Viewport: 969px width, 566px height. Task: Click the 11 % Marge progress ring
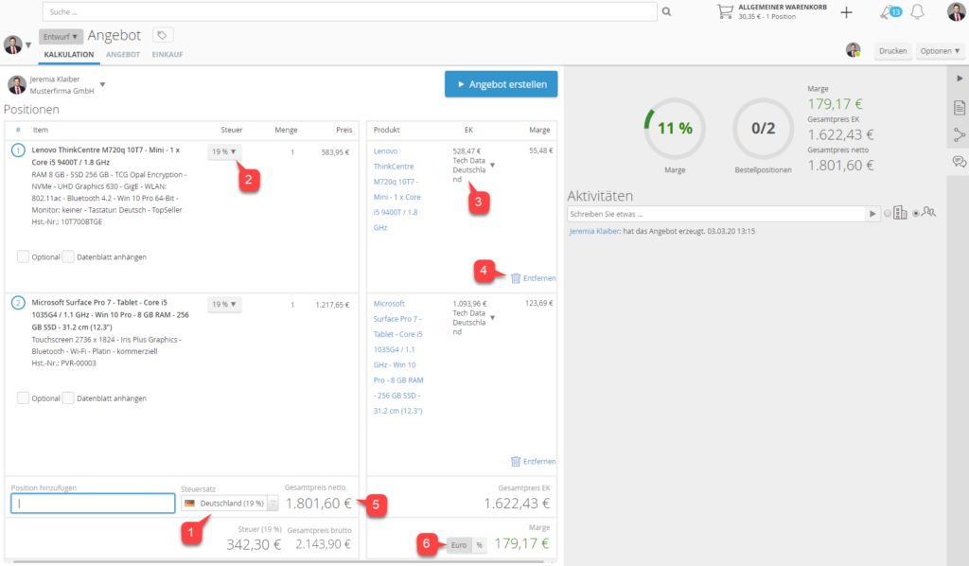[674, 129]
